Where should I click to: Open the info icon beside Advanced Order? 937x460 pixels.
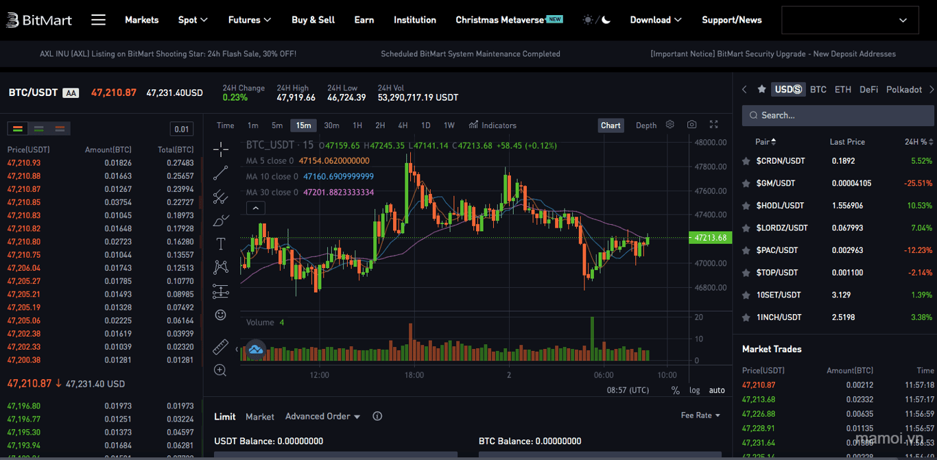coord(377,416)
